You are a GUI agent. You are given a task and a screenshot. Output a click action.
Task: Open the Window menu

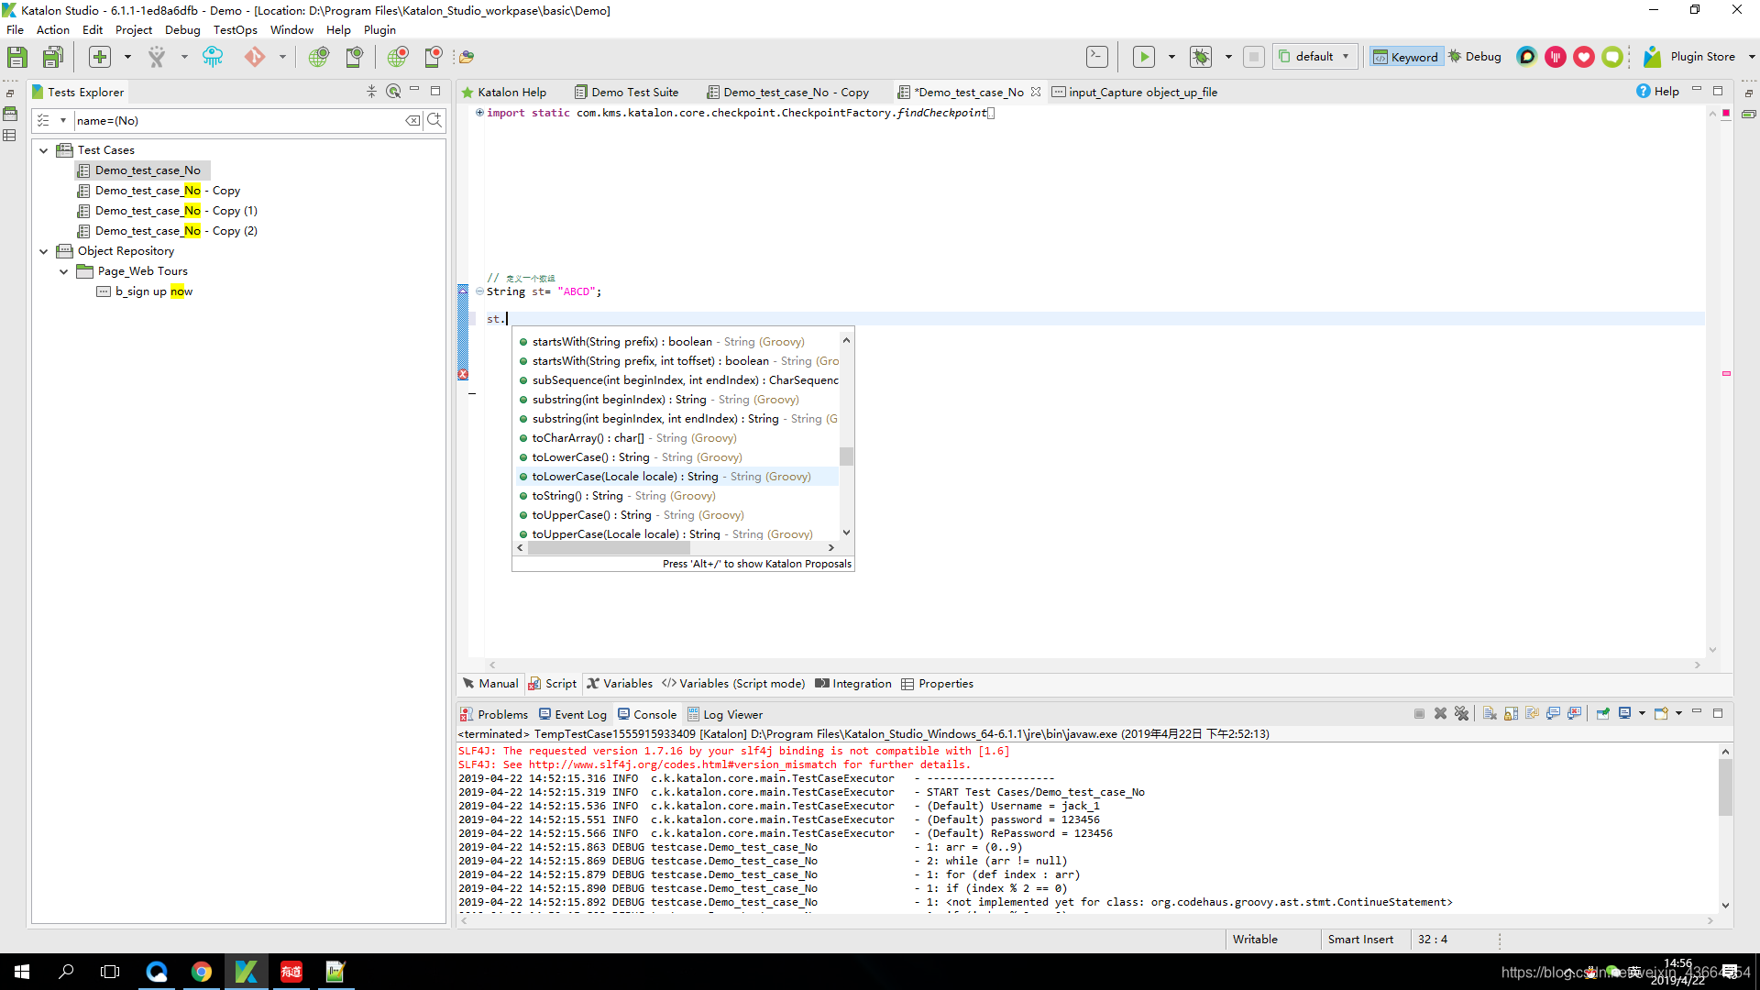(x=291, y=29)
